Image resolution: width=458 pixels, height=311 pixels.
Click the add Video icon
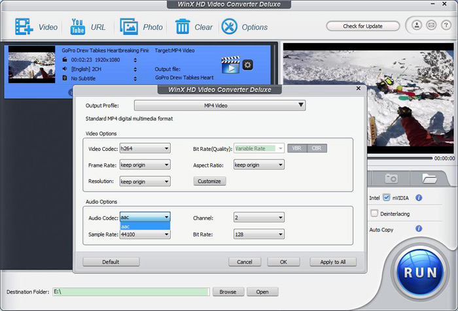(x=24, y=27)
